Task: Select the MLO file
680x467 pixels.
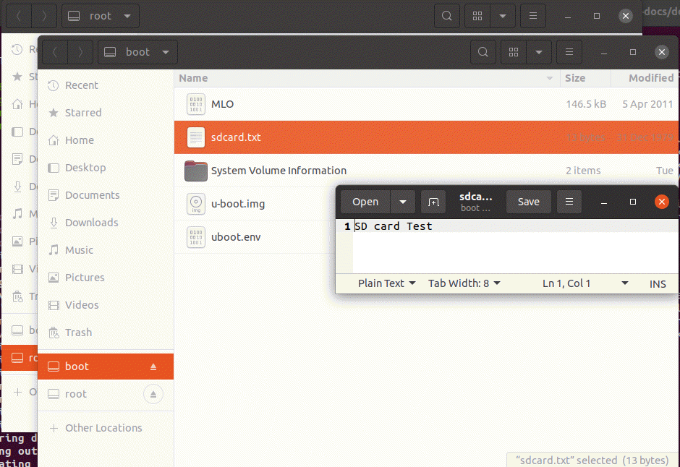Action: coord(427,104)
